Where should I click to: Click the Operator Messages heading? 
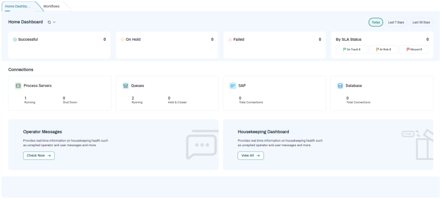click(x=42, y=132)
